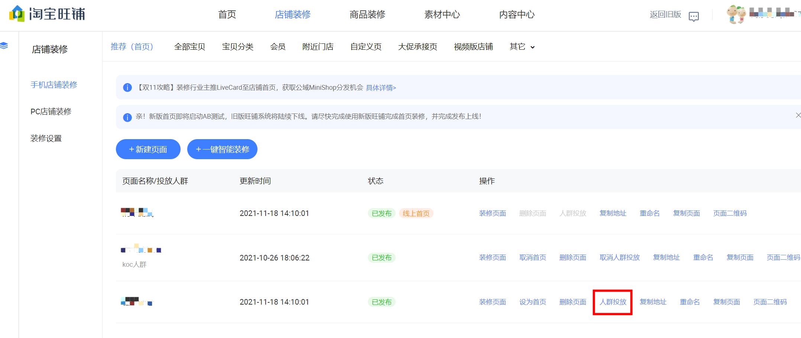Click 复制地址 in koc人群 row
This screenshot has width=801, height=338.
[667, 257]
